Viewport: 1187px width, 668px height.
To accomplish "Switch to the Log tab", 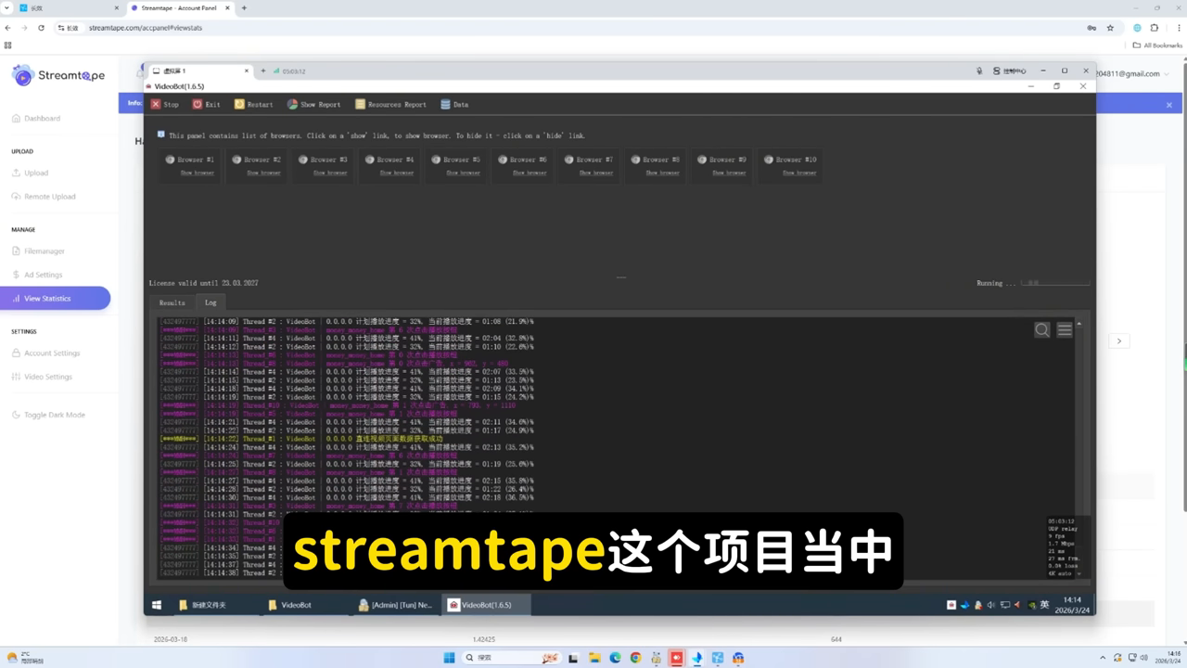I will click(x=211, y=302).
